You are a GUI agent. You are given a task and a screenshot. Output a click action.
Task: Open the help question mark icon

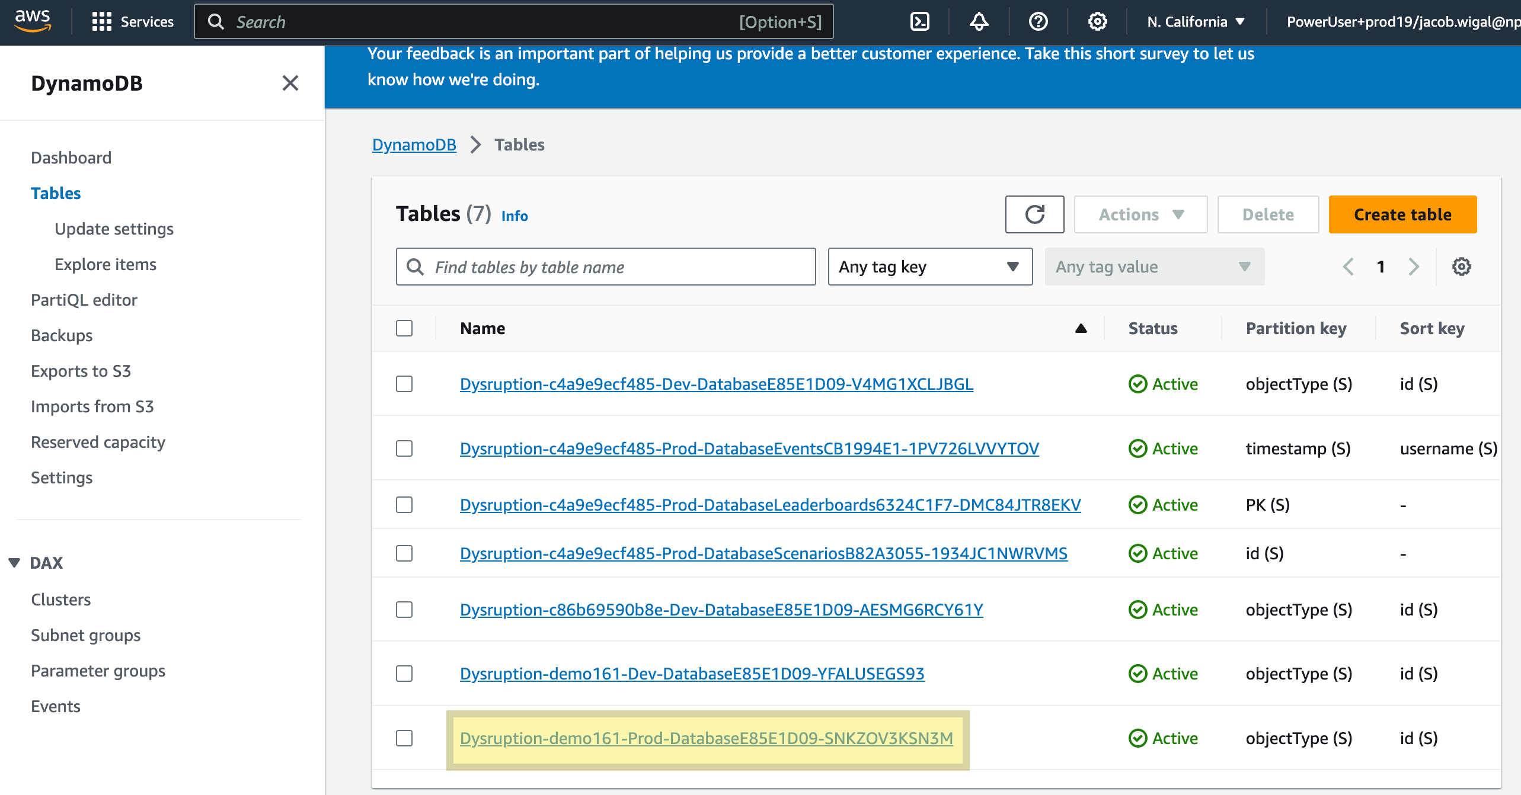1038,22
